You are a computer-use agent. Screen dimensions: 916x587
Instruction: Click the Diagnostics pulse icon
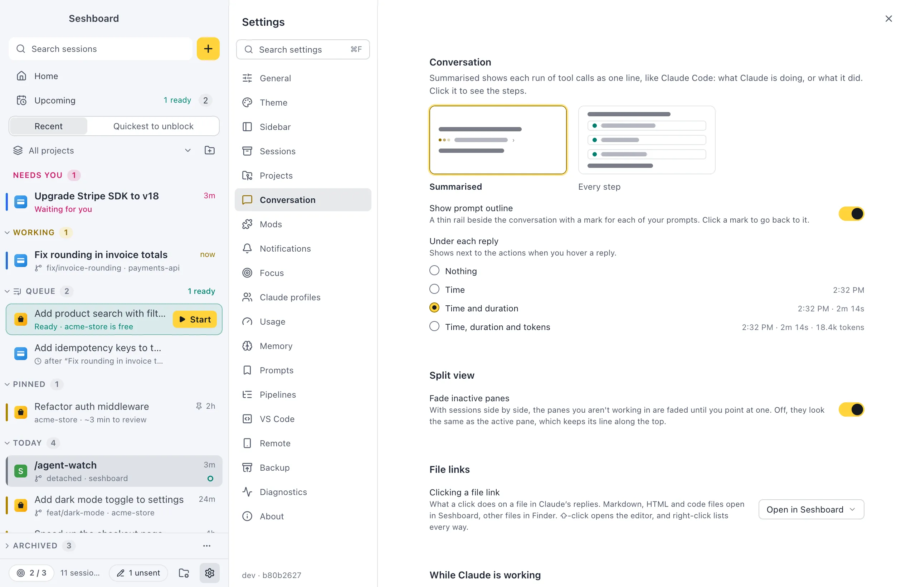247,492
